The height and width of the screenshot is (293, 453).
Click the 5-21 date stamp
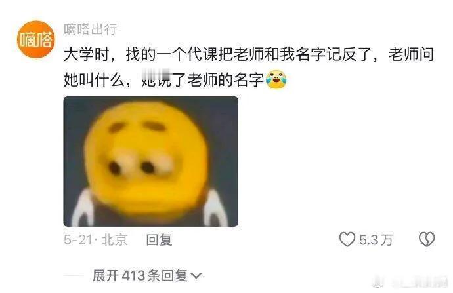point(78,240)
